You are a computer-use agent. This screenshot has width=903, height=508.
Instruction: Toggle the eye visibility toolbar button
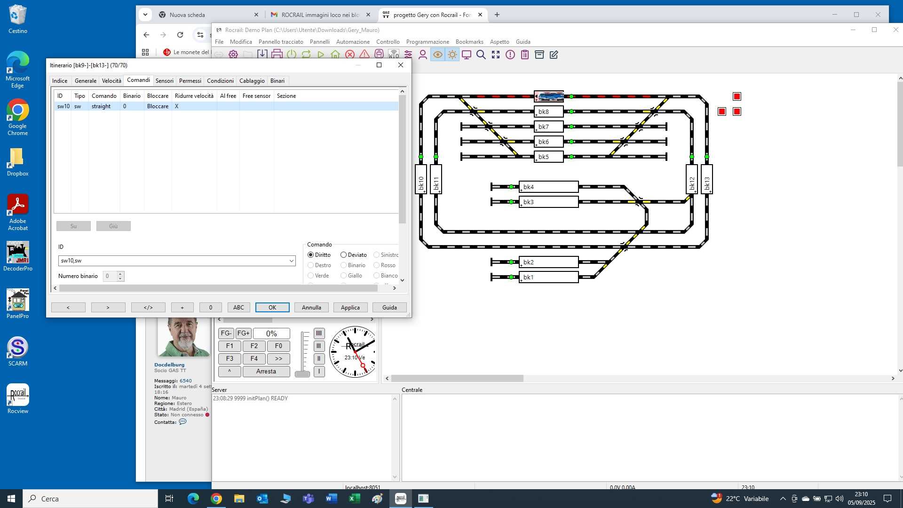(437, 55)
